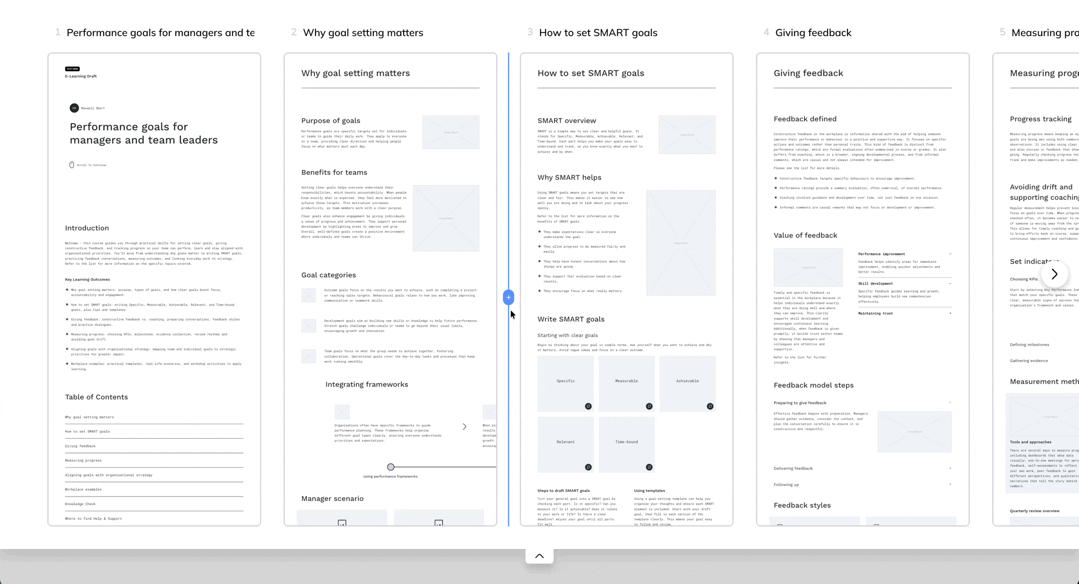Expand the Maintaining trust accordion row

950,314
